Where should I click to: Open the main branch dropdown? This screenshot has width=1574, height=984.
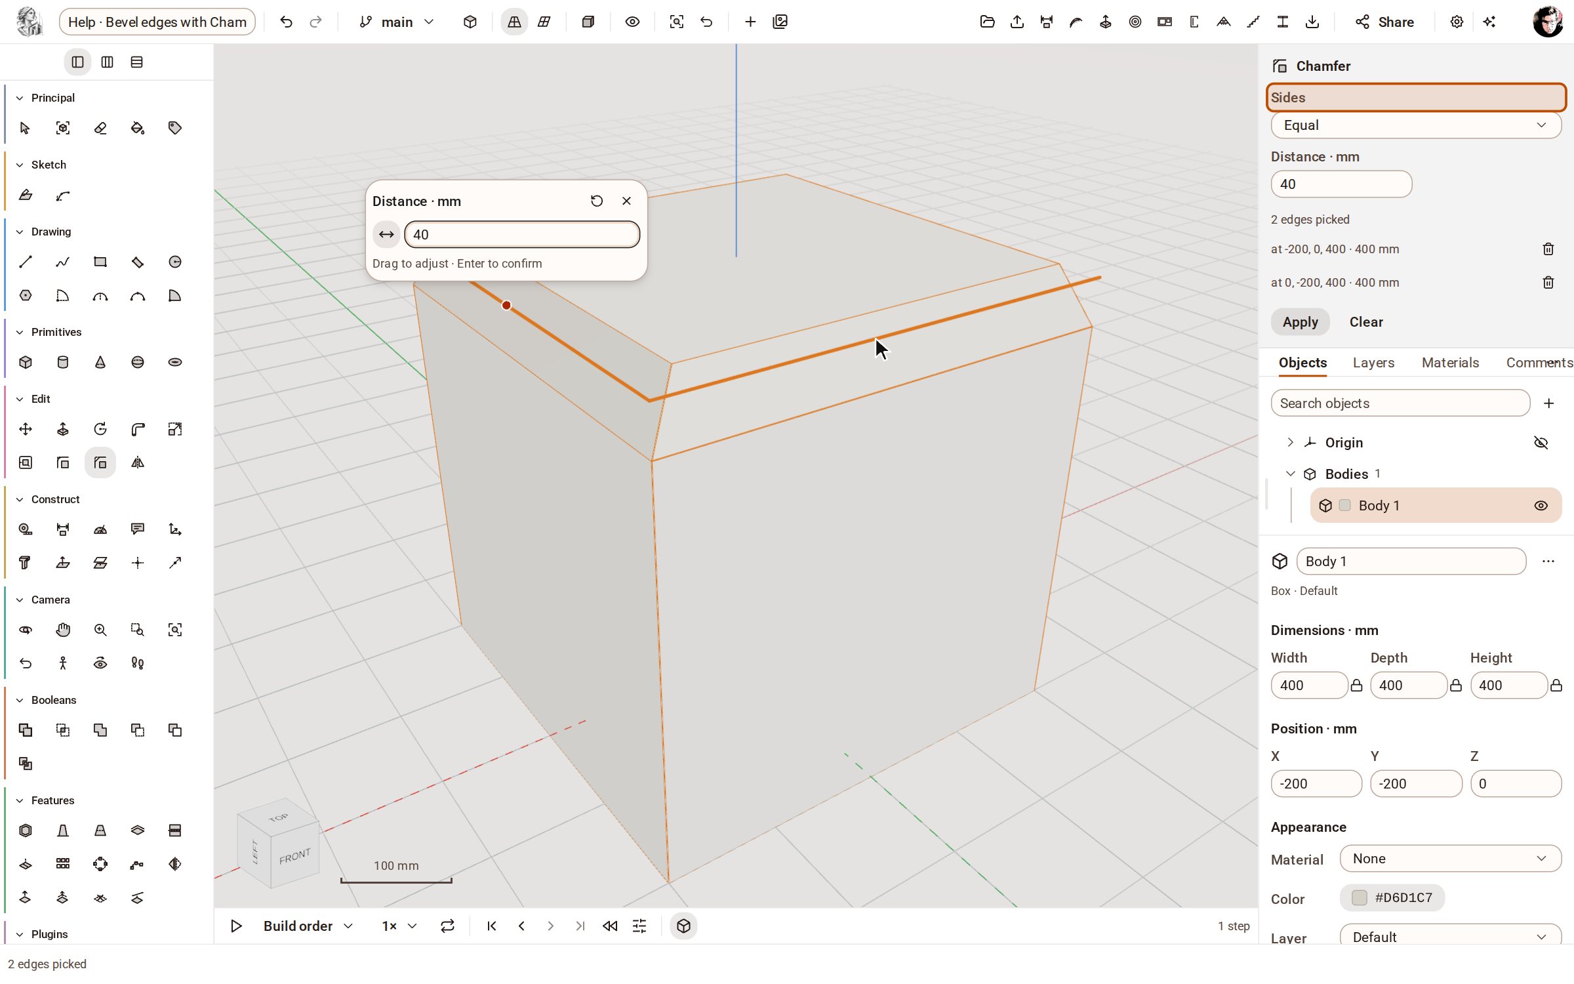pos(397,22)
